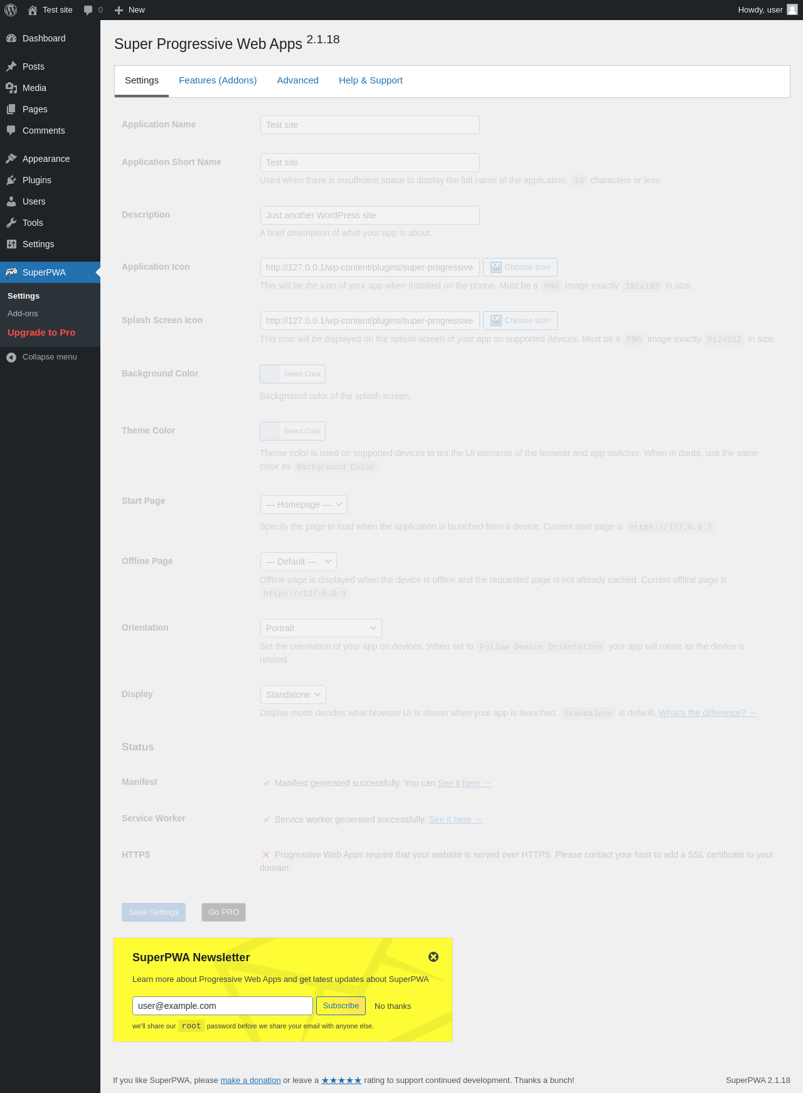Close the SuperPWA Newsletter box
This screenshot has width=803, height=1093.
(433, 957)
